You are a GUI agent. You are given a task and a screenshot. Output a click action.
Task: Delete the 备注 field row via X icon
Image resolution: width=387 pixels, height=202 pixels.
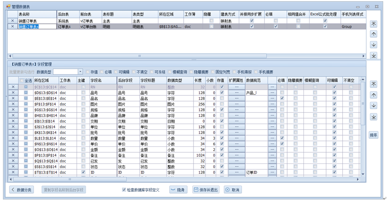pos(13,155)
